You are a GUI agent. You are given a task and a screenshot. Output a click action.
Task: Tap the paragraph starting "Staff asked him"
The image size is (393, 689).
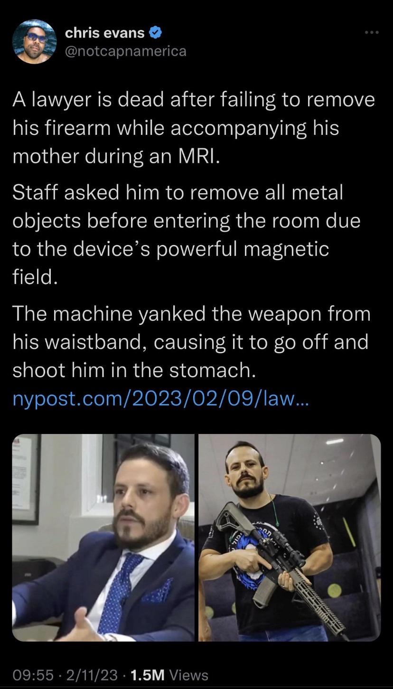pyautogui.click(x=187, y=235)
